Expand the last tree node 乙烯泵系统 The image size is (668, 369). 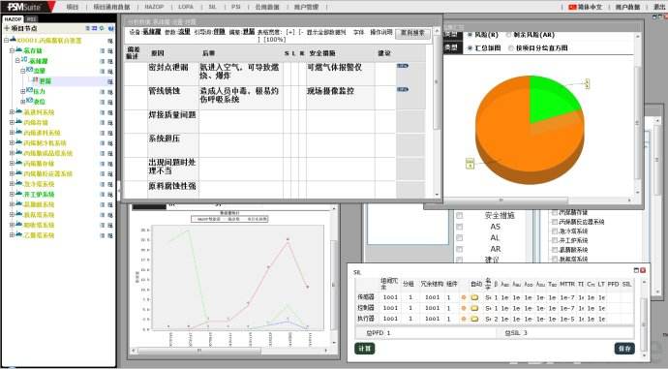click(x=12, y=234)
